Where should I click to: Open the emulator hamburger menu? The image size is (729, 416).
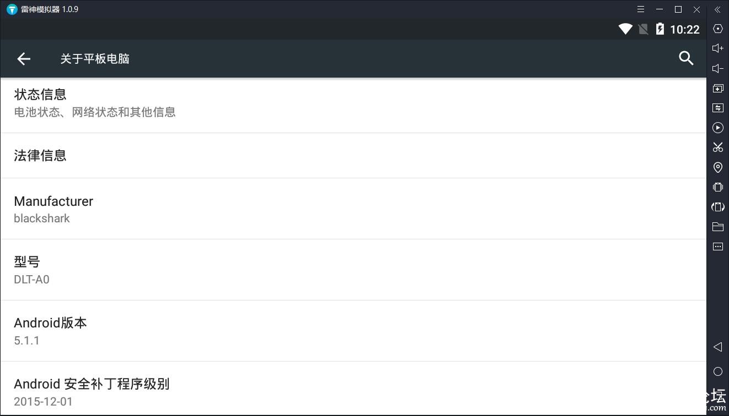pyautogui.click(x=641, y=9)
